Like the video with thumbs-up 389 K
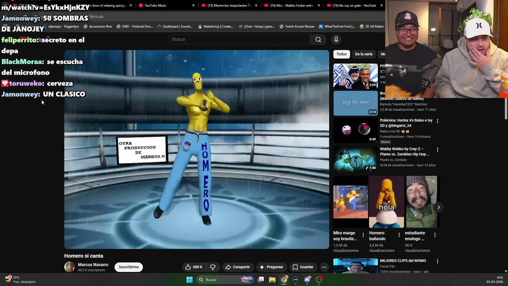This screenshot has width=508, height=286. tap(194, 267)
